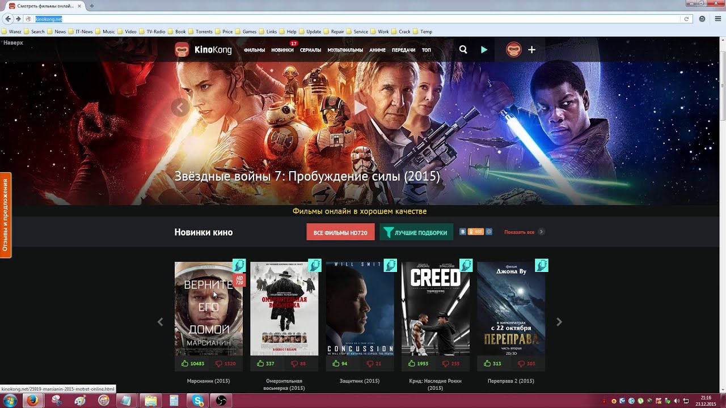Screen dimensions: 726x408
Task: Open the ТОП menu item
Action: pyautogui.click(x=427, y=50)
